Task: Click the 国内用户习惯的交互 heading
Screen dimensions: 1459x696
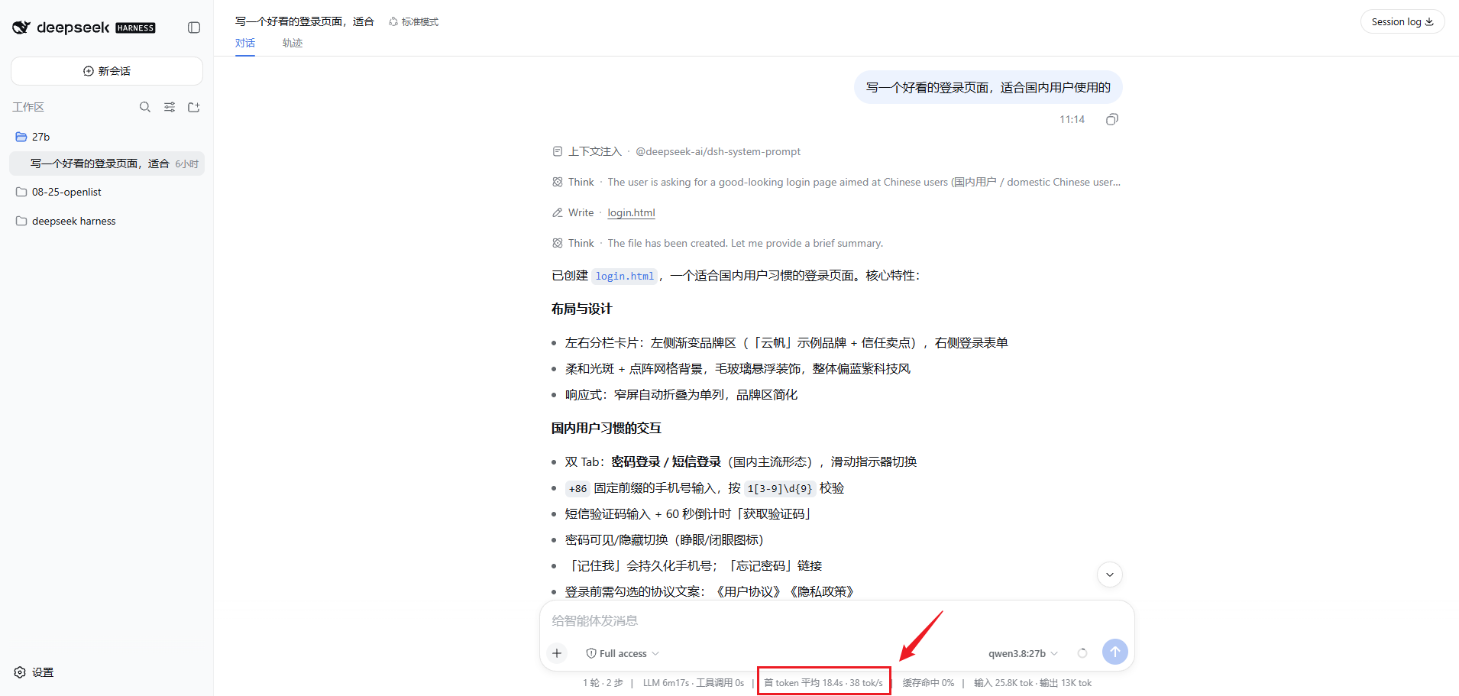Action: pos(607,428)
